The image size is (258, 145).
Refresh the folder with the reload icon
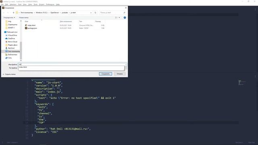[95, 12]
